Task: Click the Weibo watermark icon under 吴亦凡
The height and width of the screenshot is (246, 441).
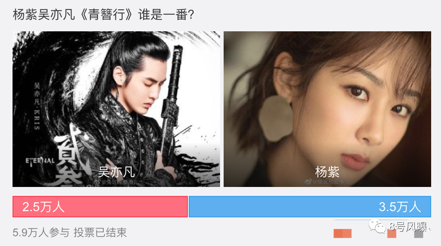Action: (x=97, y=182)
